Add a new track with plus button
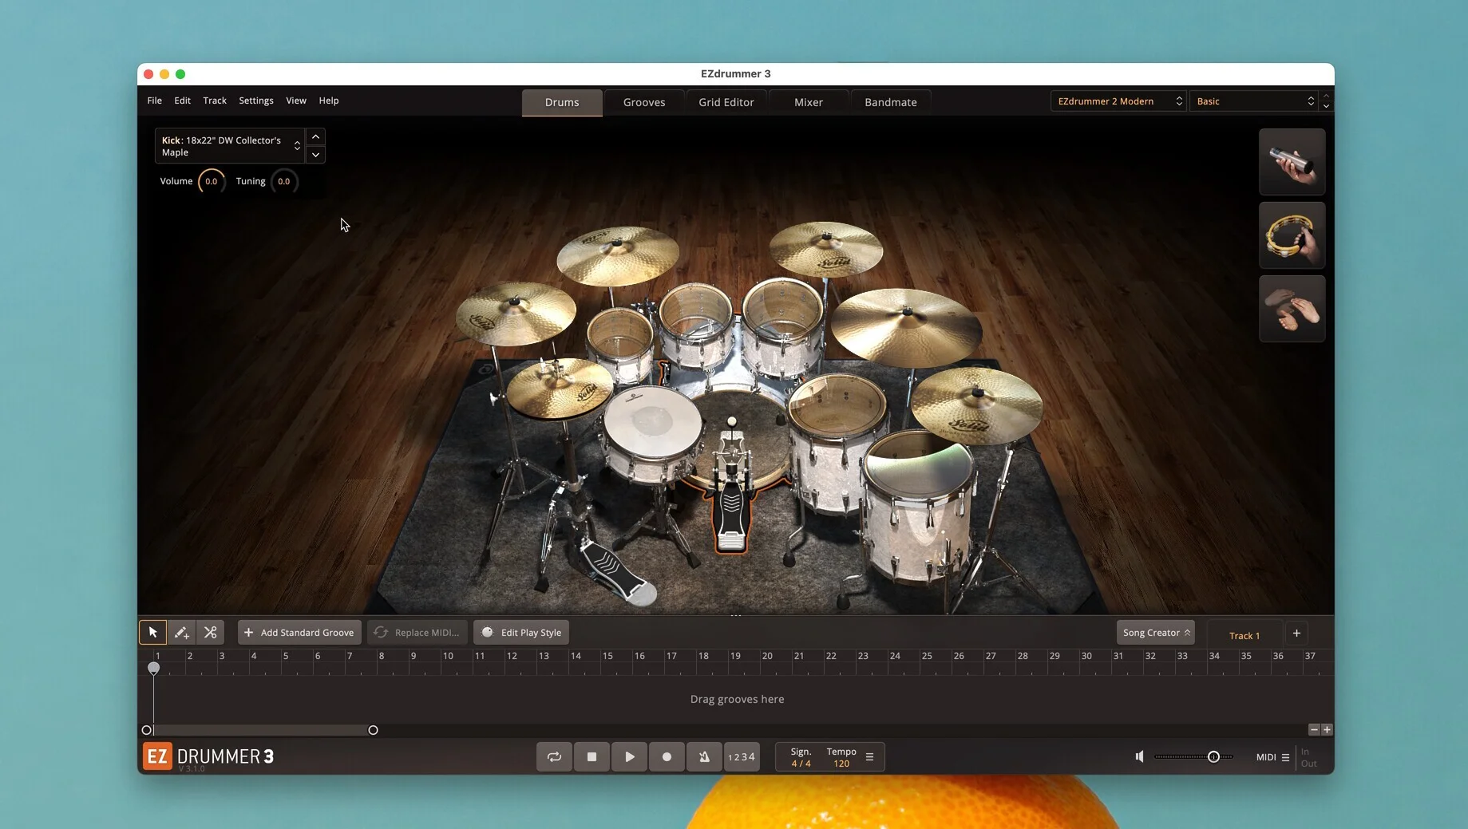The width and height of the screenshot is (1468, 829). pos(1296,634)
